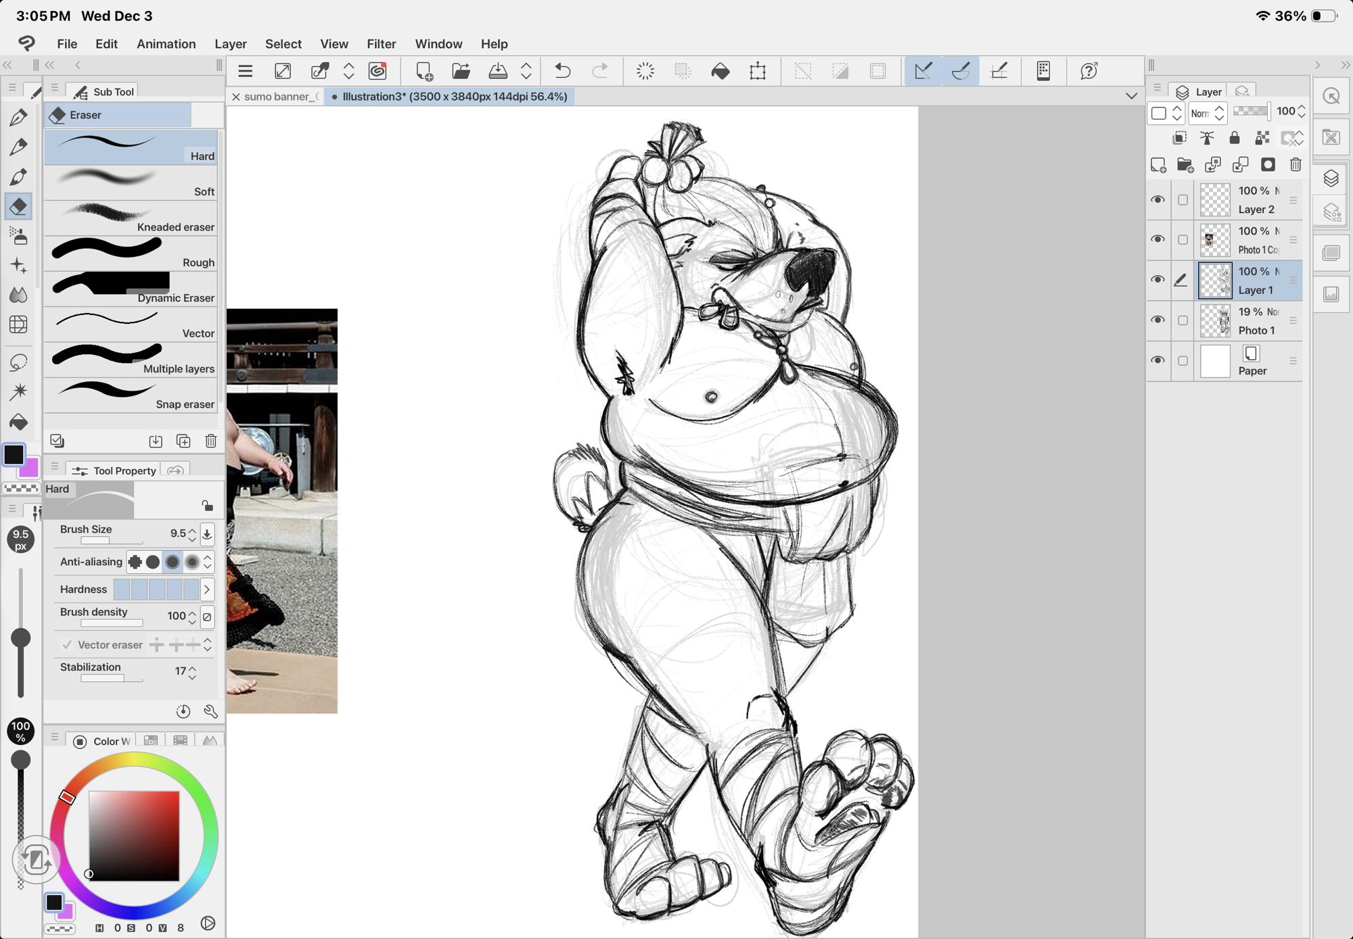Select the Eraser tool in toolbar

pyautogui.click(x=18, y=206)
